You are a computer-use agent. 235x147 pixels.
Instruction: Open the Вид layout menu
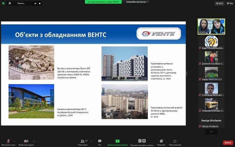pyautogui.click(x=230, y=3)
